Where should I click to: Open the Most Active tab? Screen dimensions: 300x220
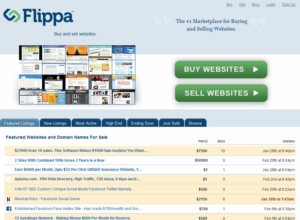click(86, 123)
